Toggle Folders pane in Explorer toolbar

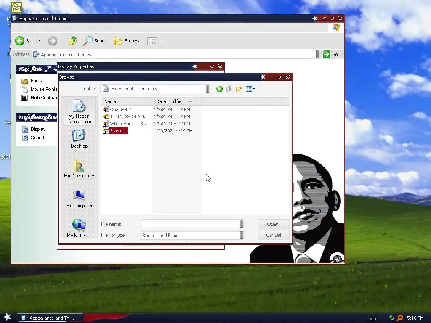click(127, 41)
